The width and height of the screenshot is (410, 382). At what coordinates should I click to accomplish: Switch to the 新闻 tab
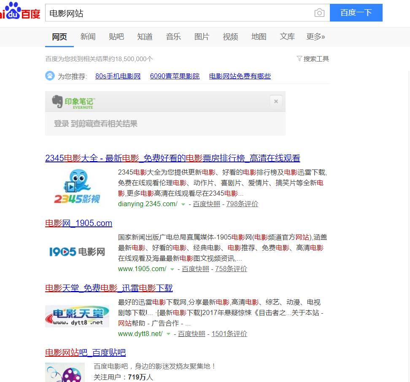tap(88, 37)
